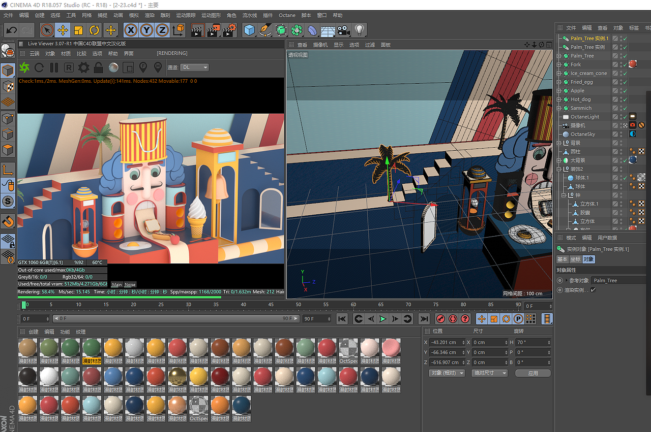
Task: Select the white sphere material swatch
Action: click(x=49, y=377)
